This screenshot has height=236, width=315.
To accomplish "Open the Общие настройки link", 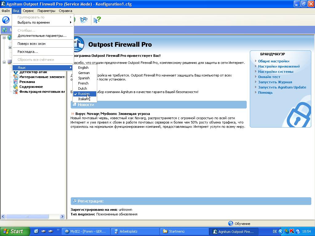I will coord(273,61).
